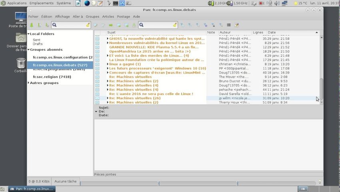Viewport: 340px width, 192px height.
Task: Clear article filter with the broom icon
Action: click(x=175, y=25)
